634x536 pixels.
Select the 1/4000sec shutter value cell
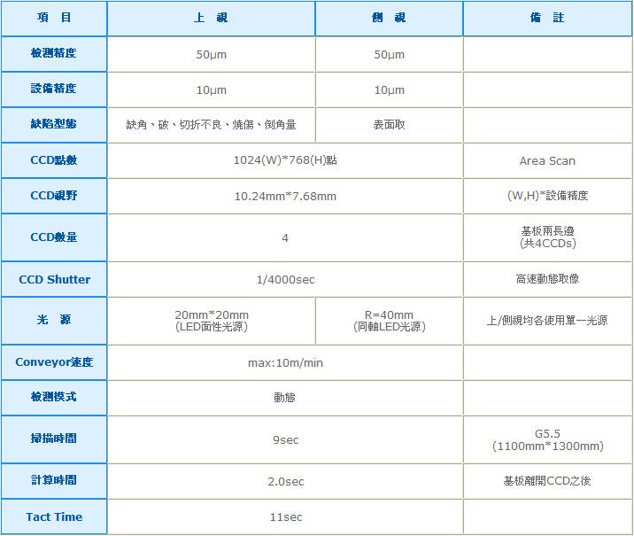(285, 280)
